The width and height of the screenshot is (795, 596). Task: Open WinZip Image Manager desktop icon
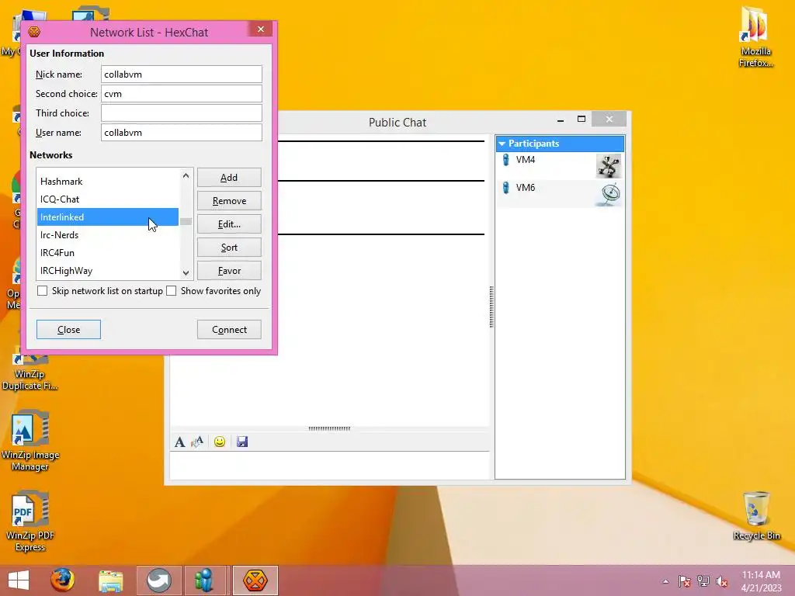pyautogui.click(x=30, y=441)
